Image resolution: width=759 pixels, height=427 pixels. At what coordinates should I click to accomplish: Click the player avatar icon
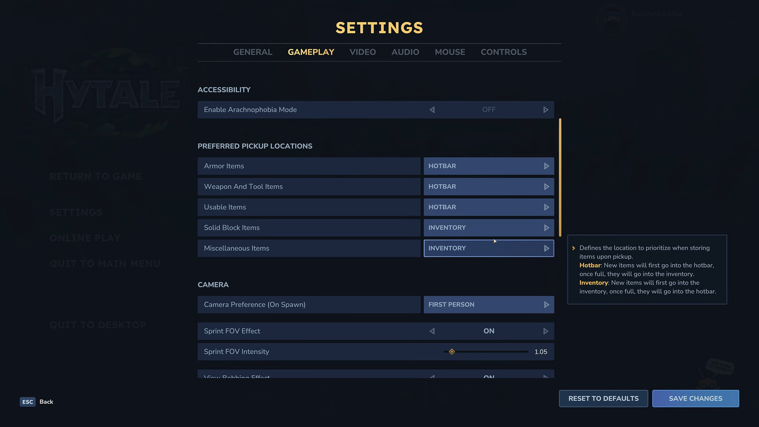pyautogui.click(x=611, y=19)
